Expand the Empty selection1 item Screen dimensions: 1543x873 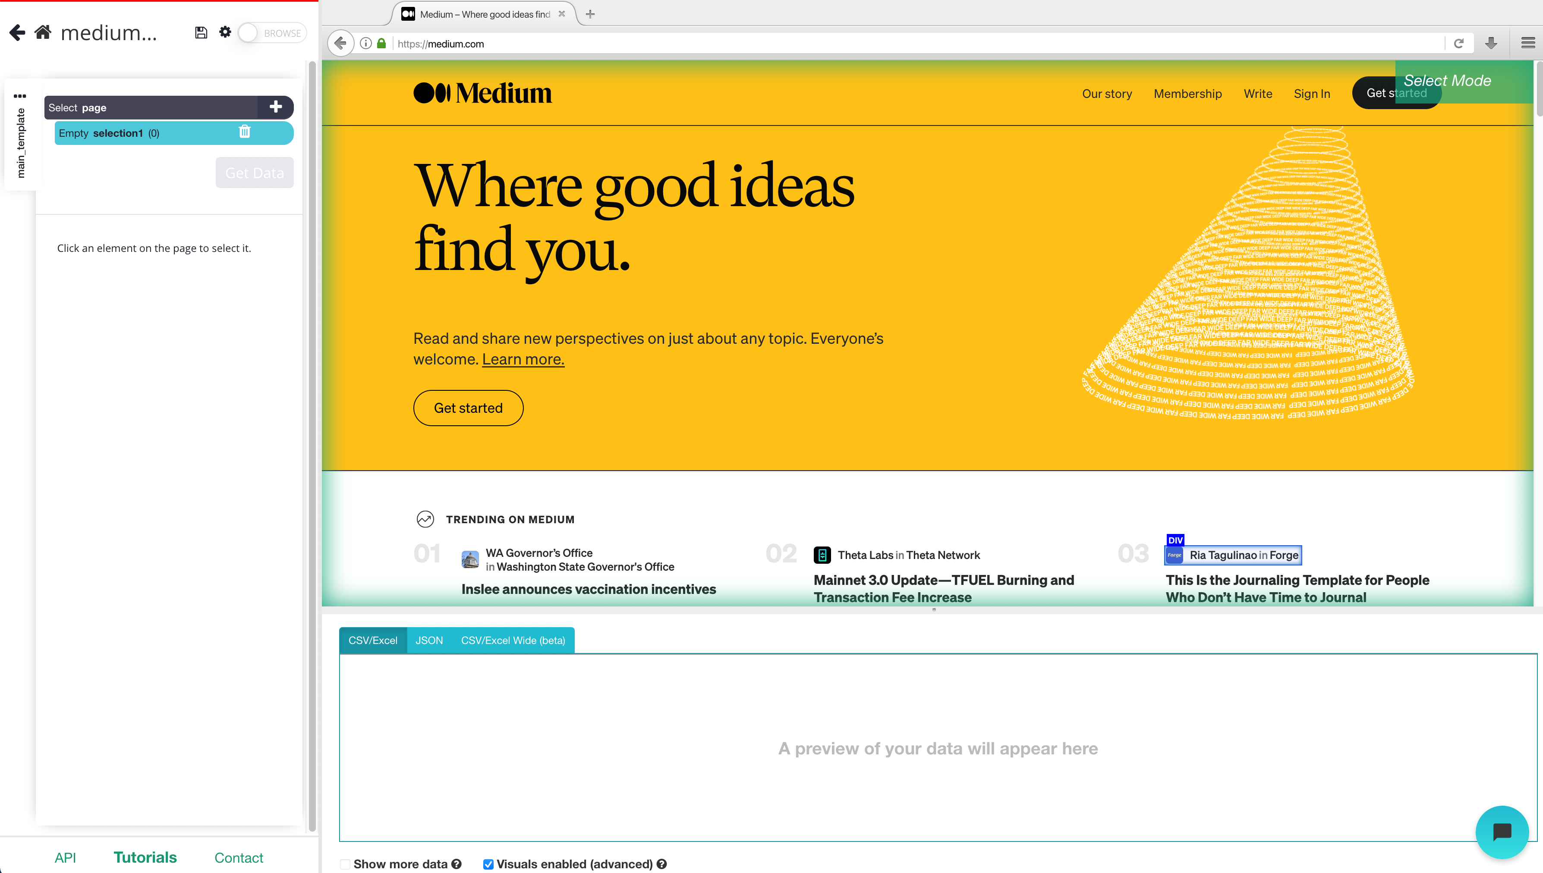(x=109, y=132)
